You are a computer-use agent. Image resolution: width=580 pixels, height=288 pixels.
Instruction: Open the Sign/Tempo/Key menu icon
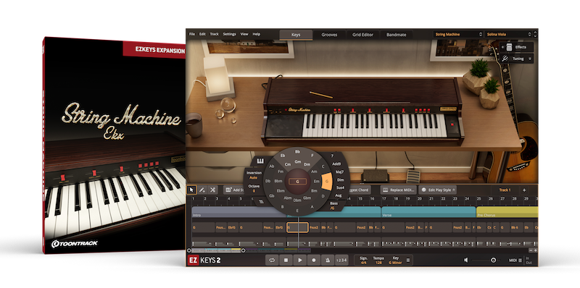tap(408, 261)
